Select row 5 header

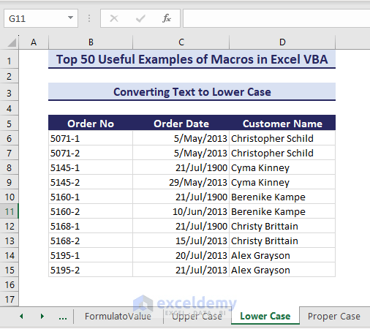(9, 124)
